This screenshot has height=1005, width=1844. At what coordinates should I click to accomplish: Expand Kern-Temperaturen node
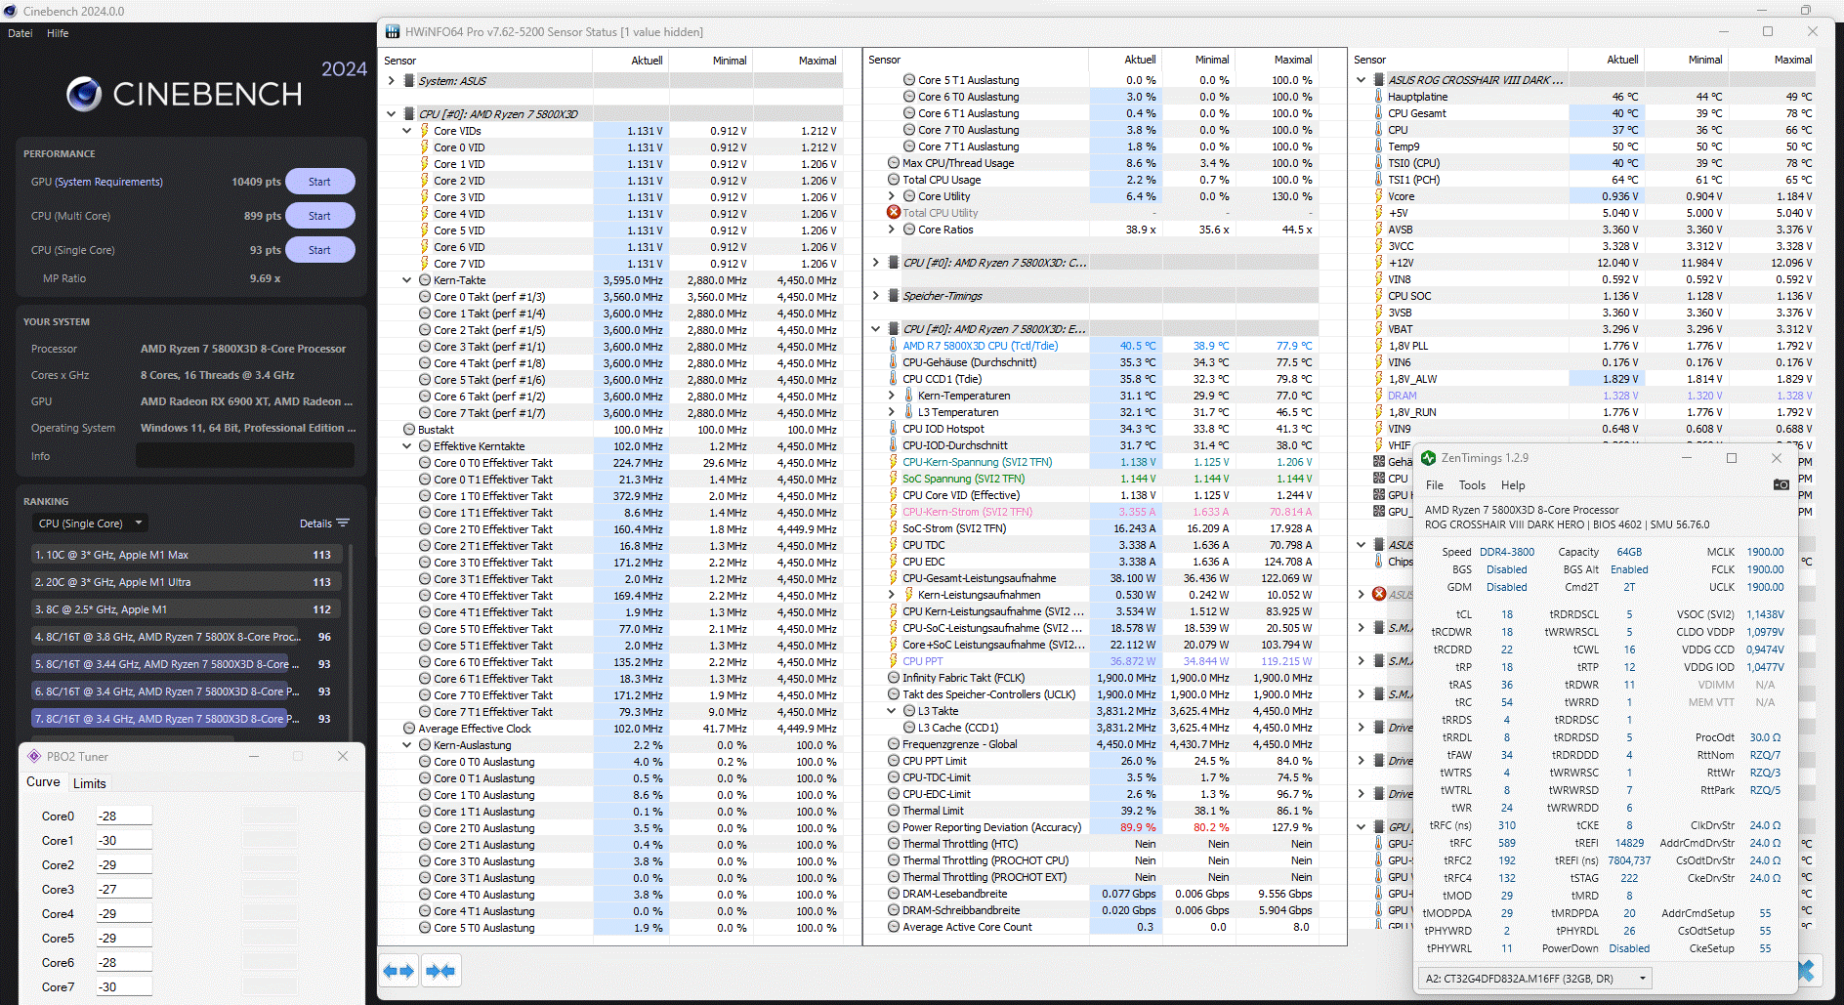[891, 396]
